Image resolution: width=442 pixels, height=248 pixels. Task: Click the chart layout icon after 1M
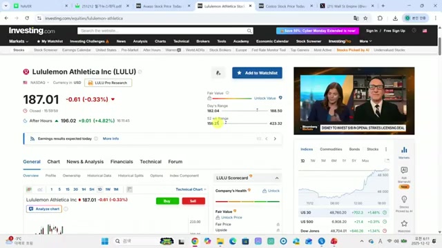tap(129, 189)
